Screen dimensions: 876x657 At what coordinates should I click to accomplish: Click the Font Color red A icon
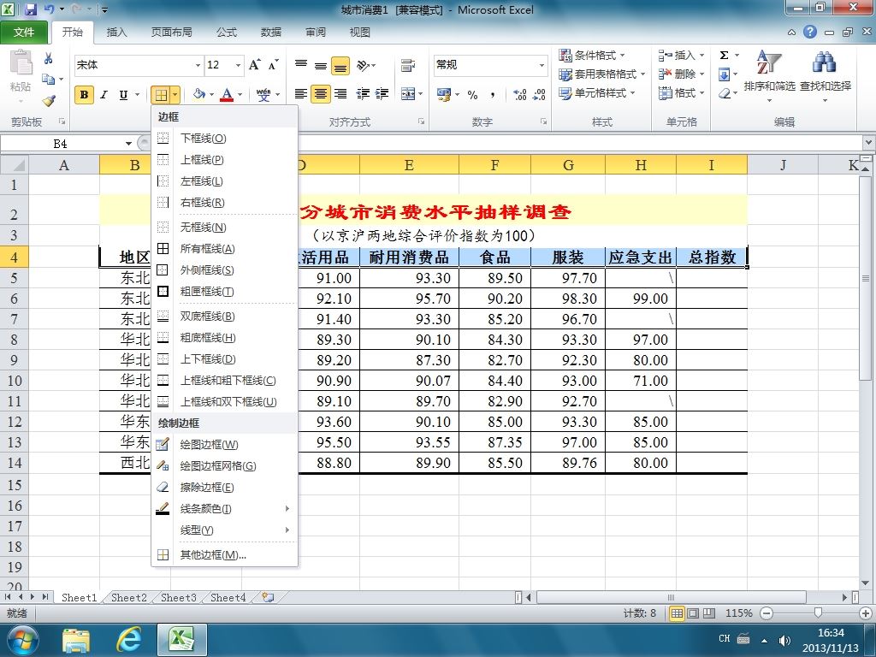coord(227,94)
